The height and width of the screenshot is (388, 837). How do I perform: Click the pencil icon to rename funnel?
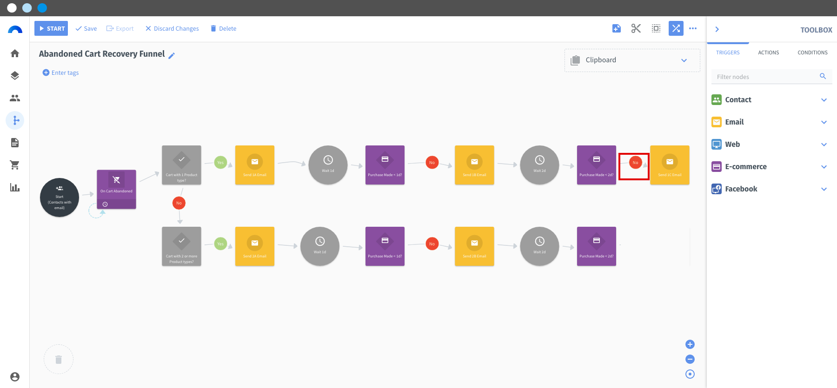(x=172, y=56)
